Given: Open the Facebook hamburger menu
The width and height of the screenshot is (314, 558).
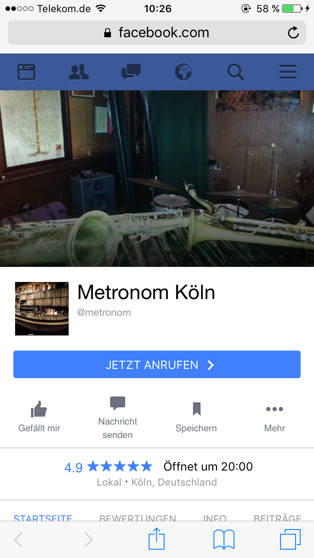Looking at the screenshot, I should tap(288, 72).
